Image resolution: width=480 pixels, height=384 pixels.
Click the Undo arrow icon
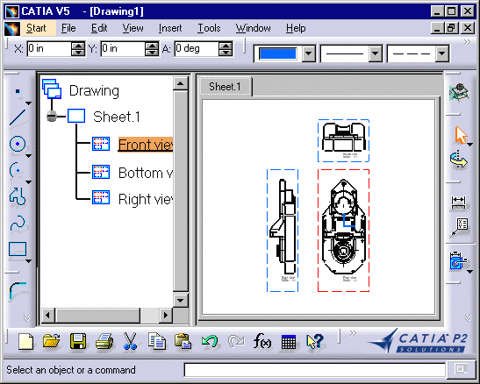210,341
